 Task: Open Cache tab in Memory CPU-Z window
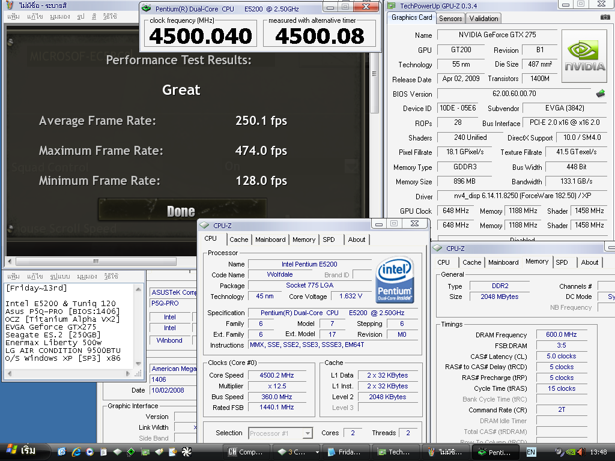point(472,262)
